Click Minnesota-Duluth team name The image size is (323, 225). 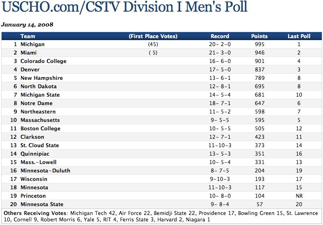pos(45,171)
